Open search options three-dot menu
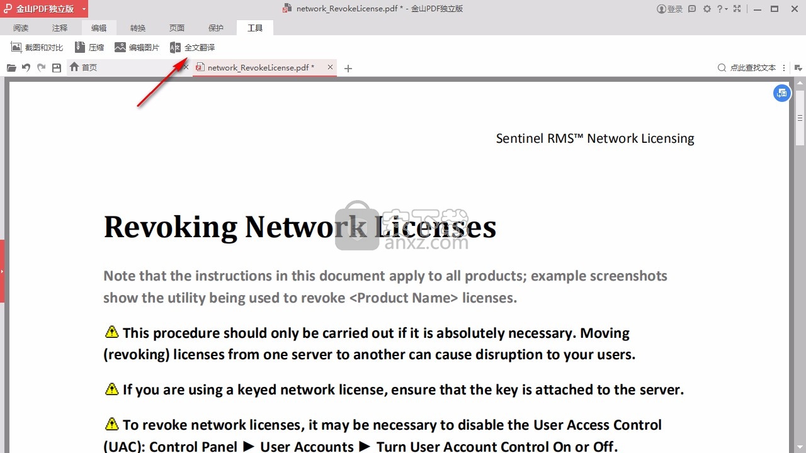Image resolution: width=806 pixels, height=453 pixels. [x=784, y=68]
